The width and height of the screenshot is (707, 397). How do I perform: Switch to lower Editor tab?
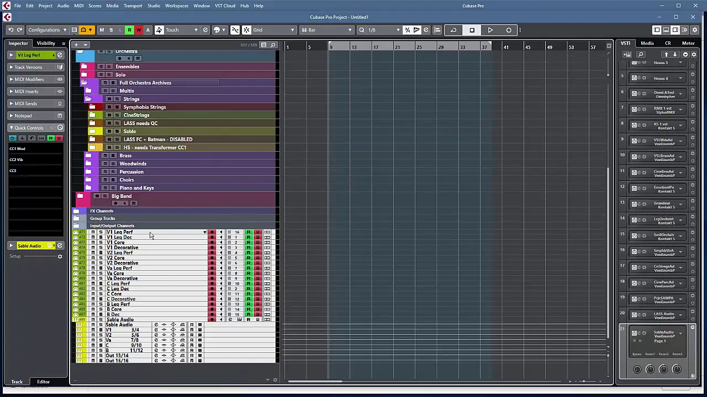coord(43,382)
